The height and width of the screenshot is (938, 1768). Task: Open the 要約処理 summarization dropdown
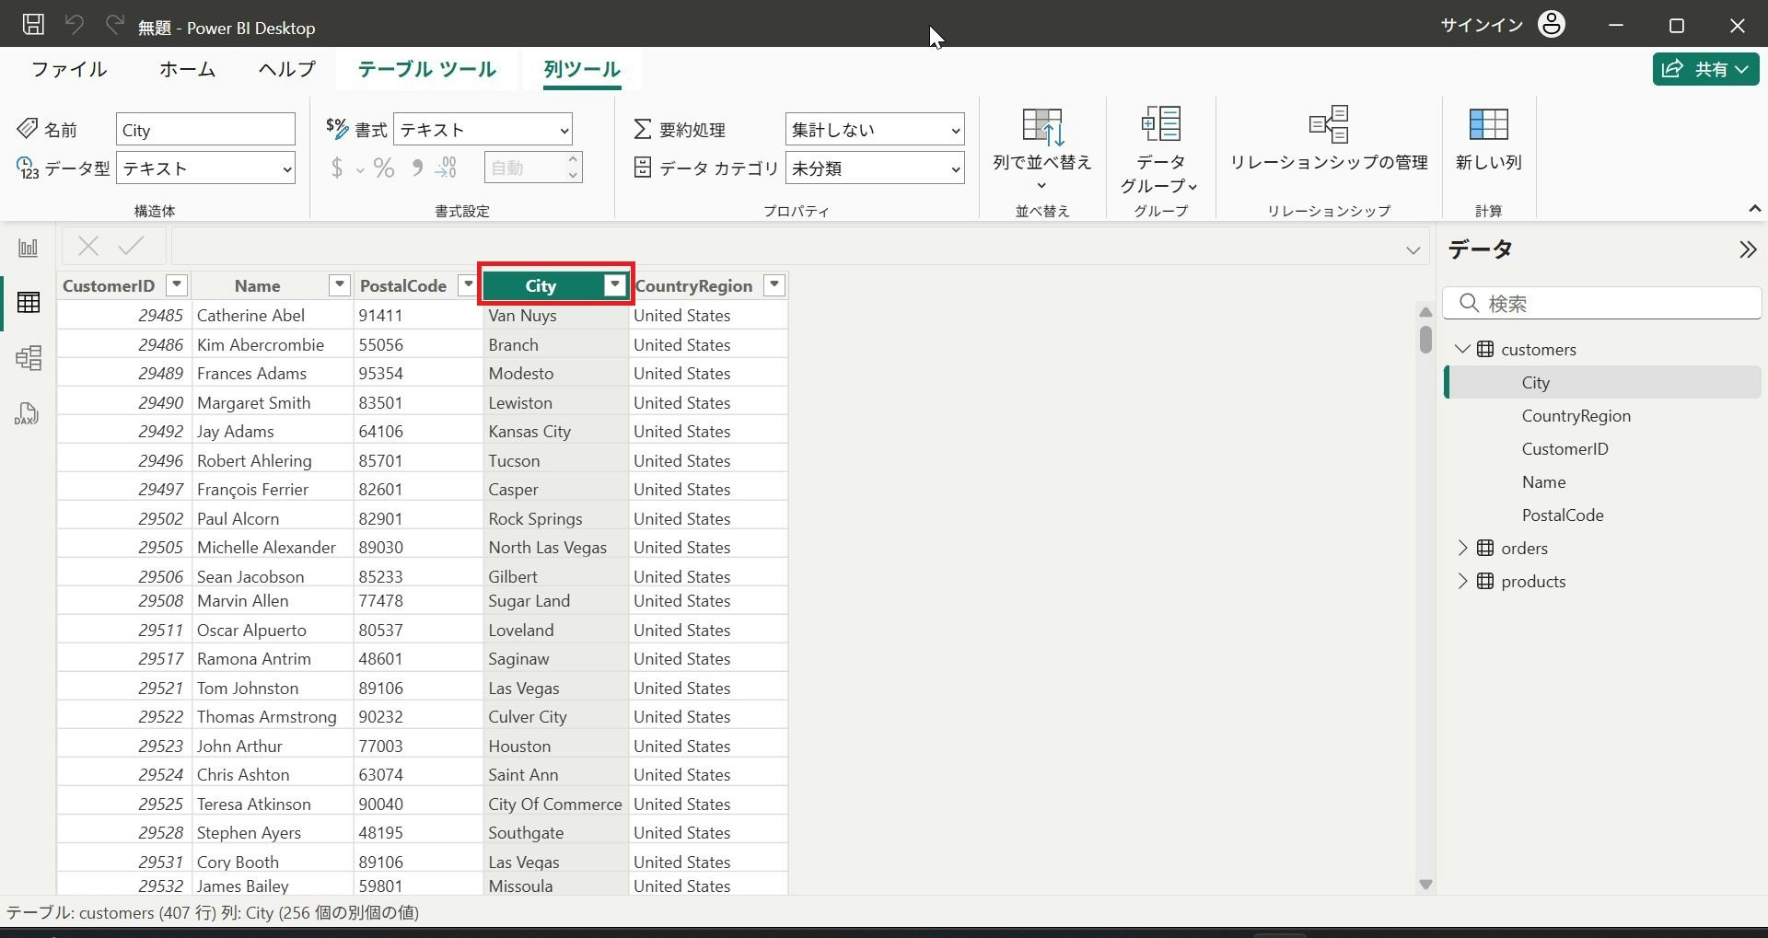click(875, 130)
